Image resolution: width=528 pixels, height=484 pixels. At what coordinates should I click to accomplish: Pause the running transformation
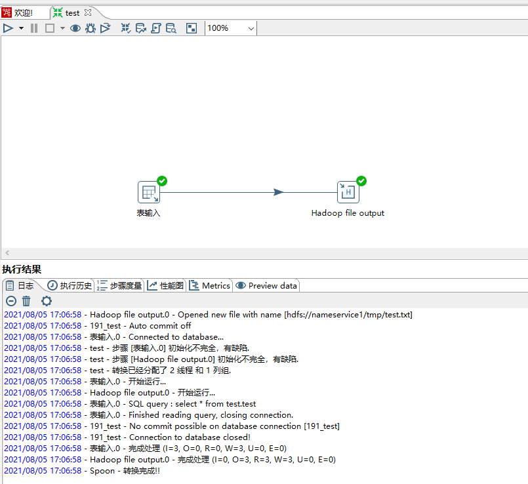point(33,28)
